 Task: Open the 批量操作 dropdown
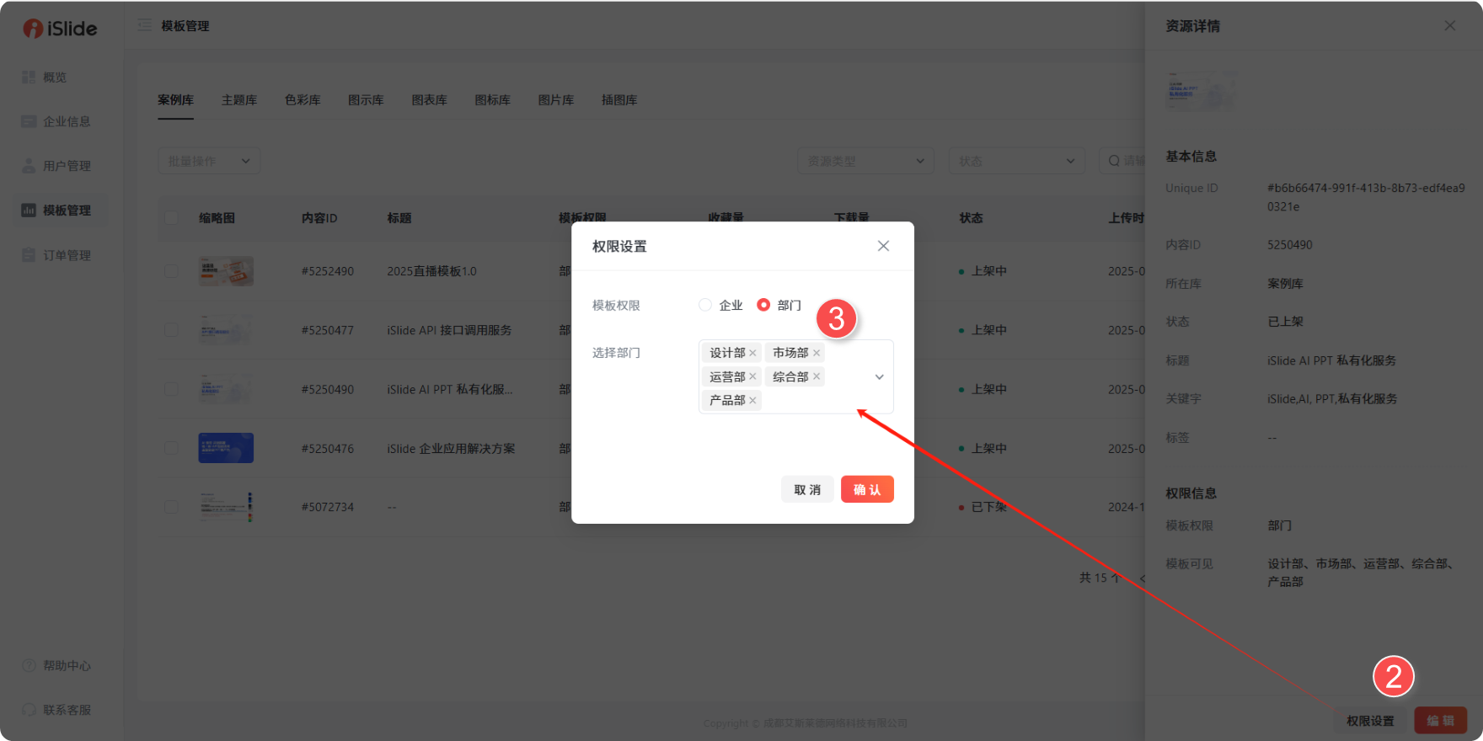click(x=208, y=161)
